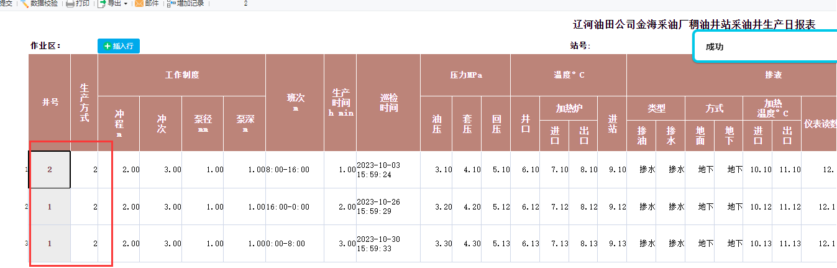Click the 巡检时间 cell 2023-10-30
This screenshot has height=268, width=837.
click(388, 243)
